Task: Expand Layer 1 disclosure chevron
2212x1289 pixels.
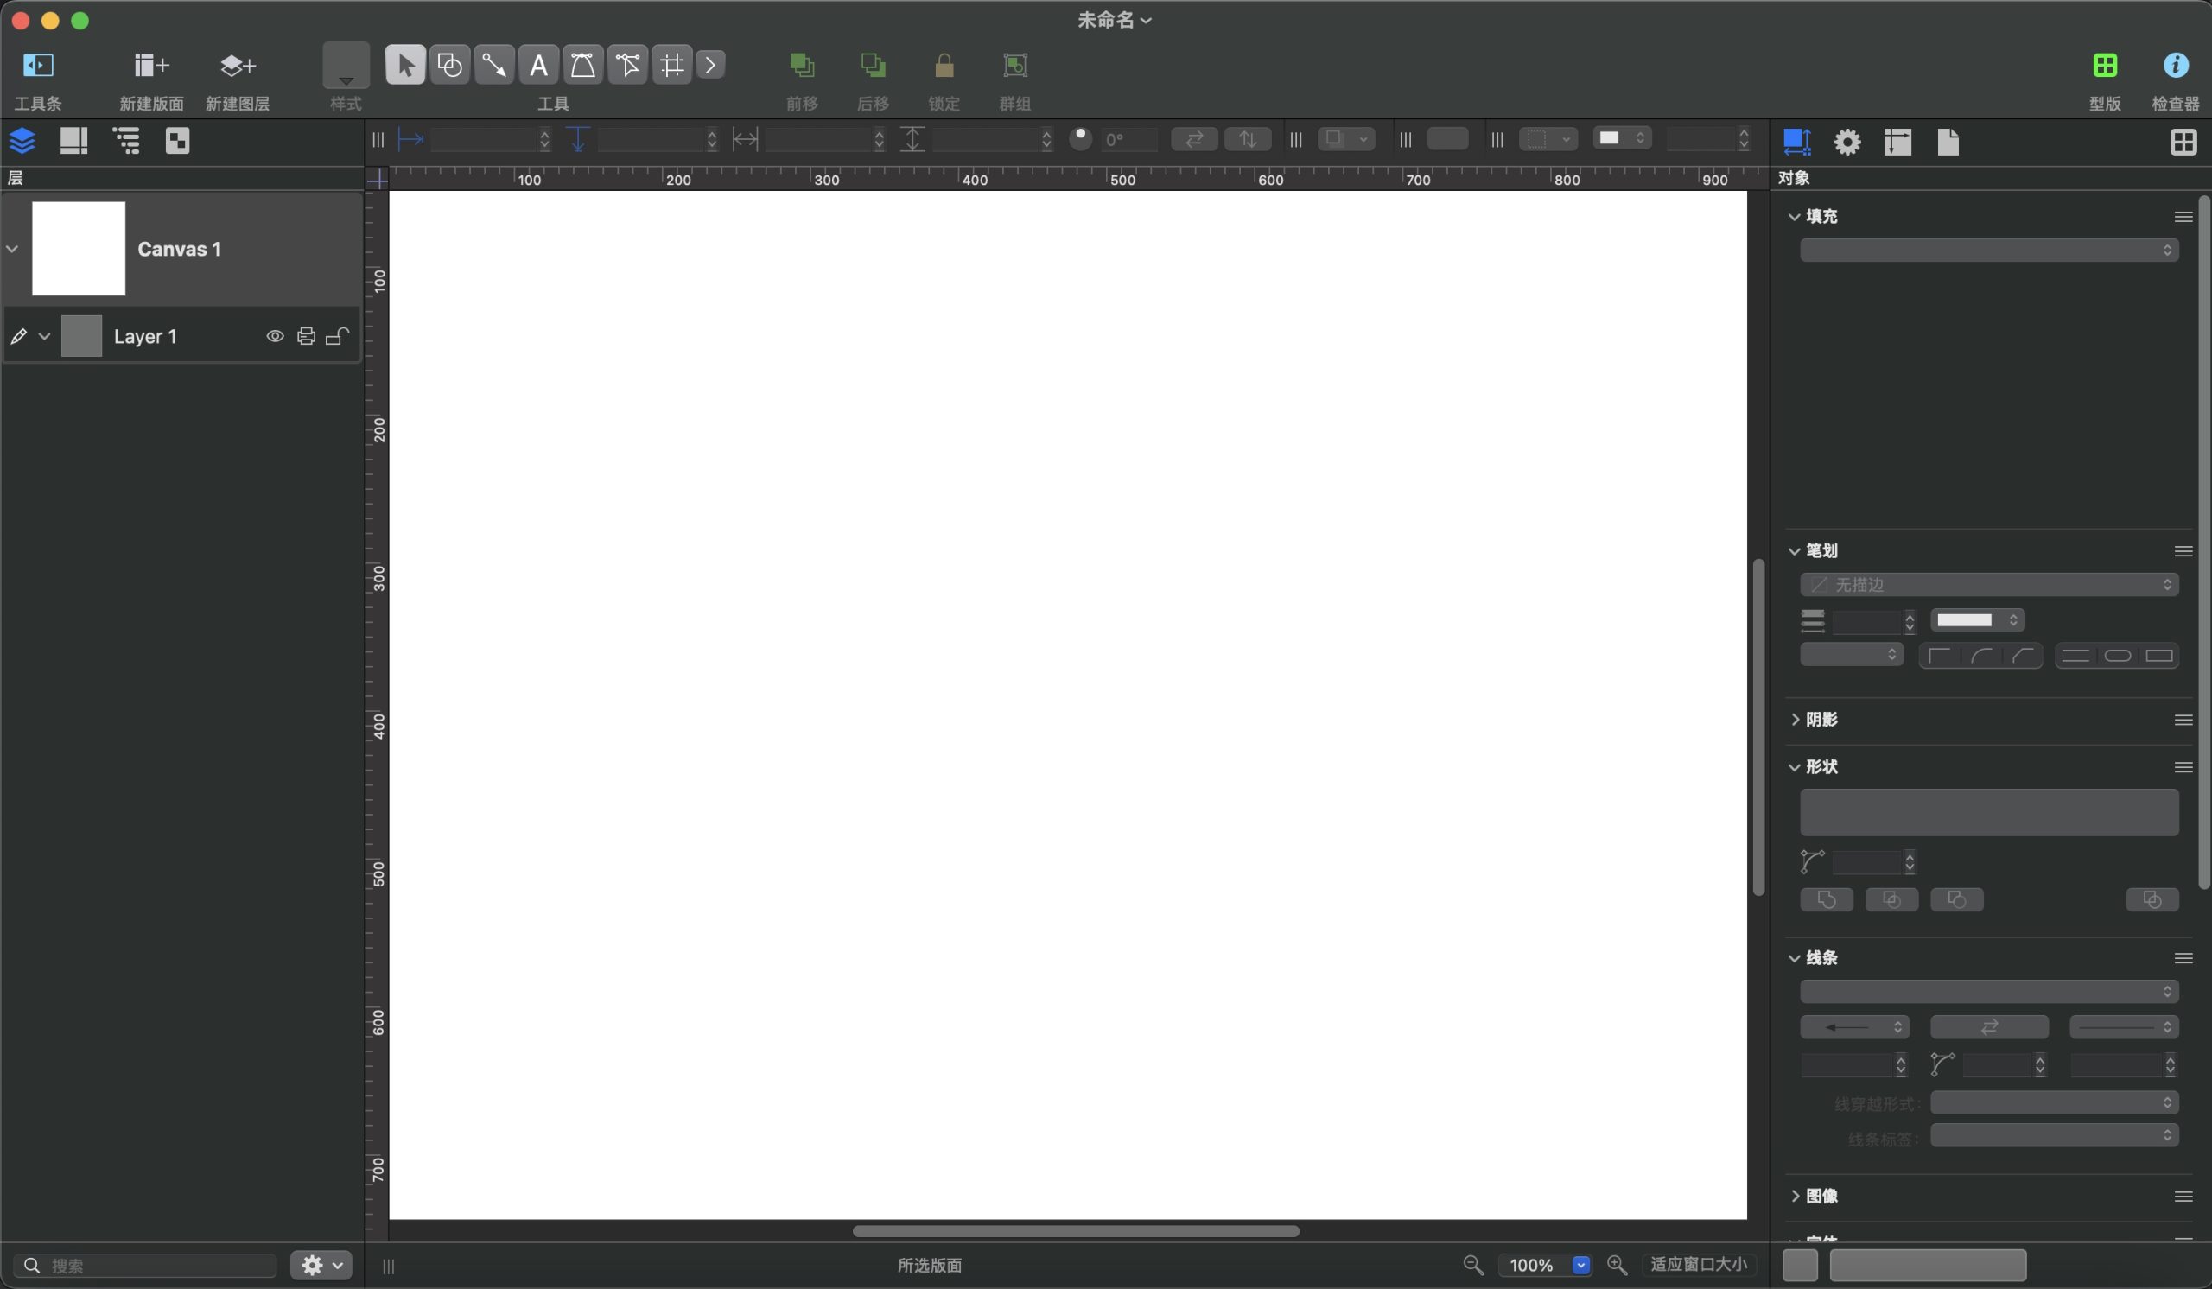Action: [x=44, y=336]
